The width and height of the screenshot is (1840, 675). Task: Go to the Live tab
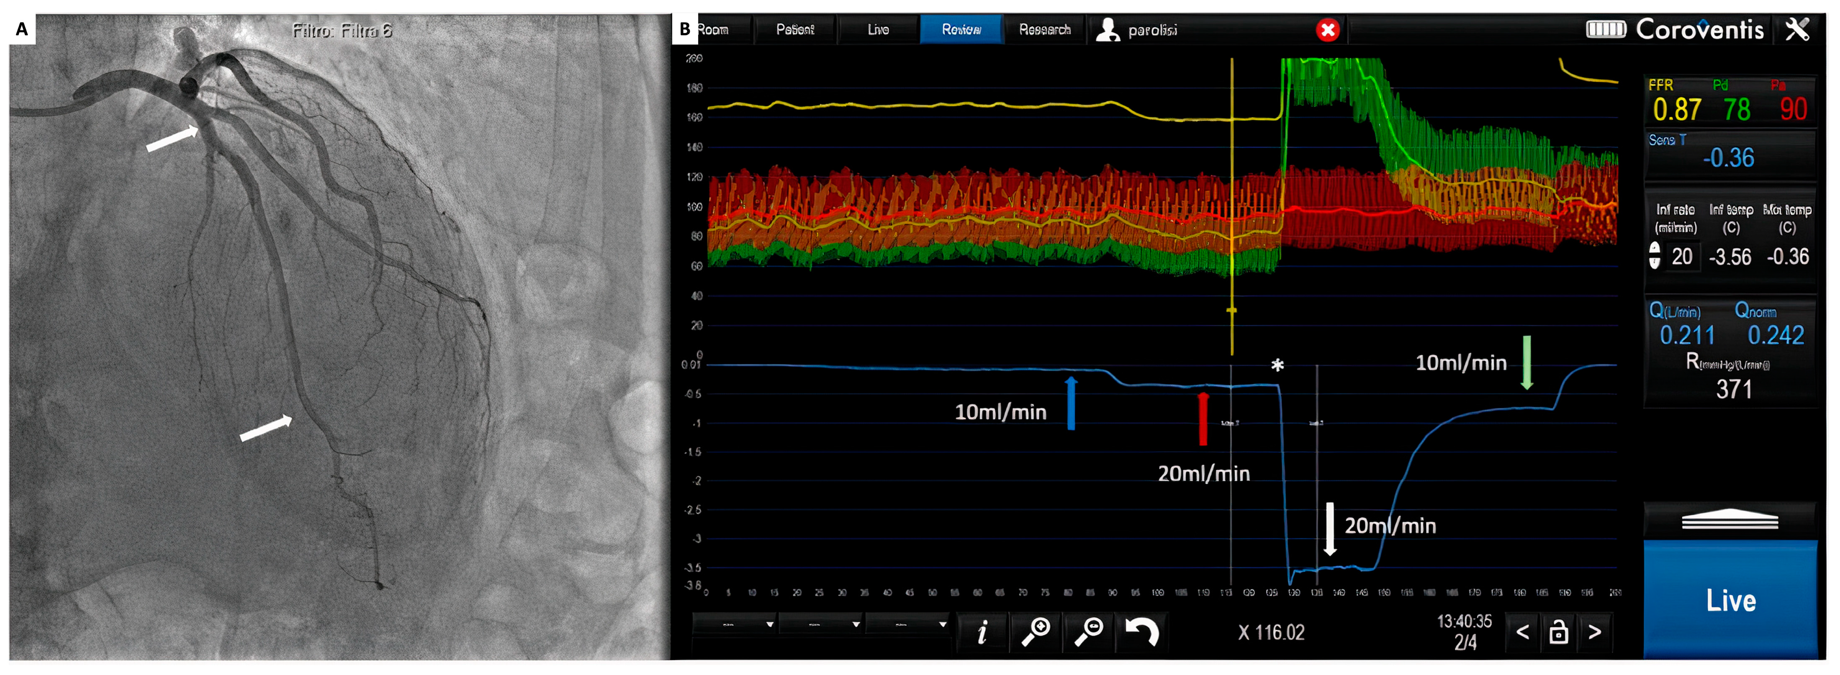pos(878,30)
